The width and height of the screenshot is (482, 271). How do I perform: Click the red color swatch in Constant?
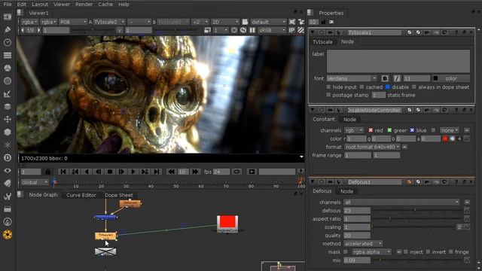pos(445,139)
